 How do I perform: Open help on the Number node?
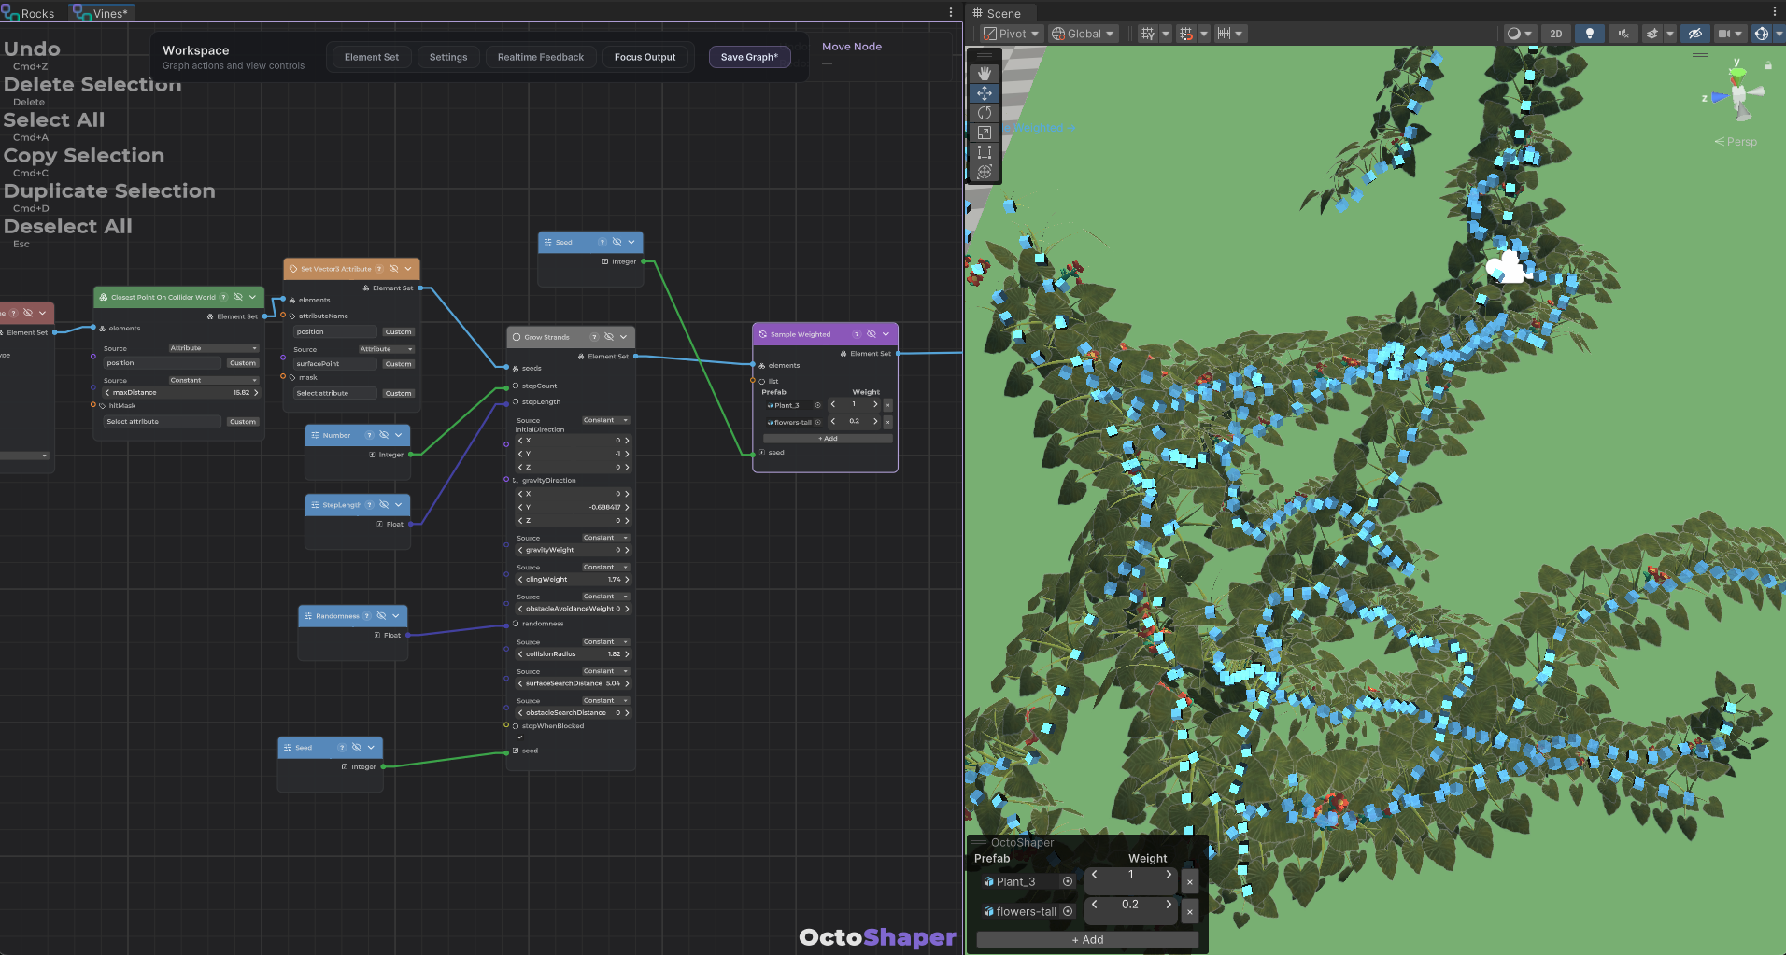(369, 435)
